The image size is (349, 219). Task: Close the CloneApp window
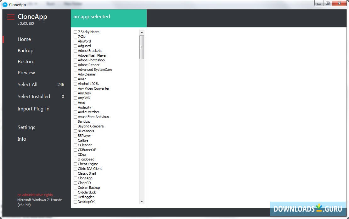(340, 3)
